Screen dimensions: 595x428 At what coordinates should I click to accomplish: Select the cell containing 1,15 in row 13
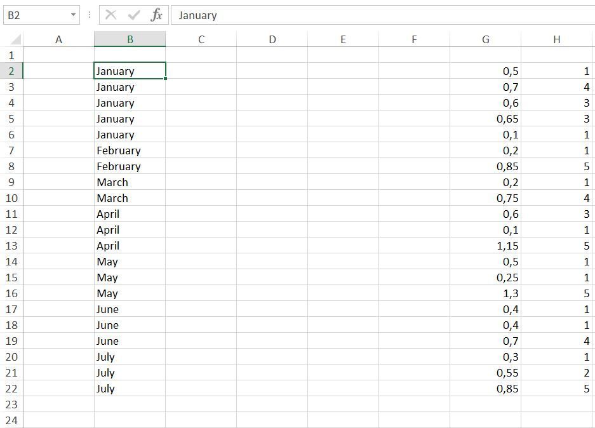[485, 246]
